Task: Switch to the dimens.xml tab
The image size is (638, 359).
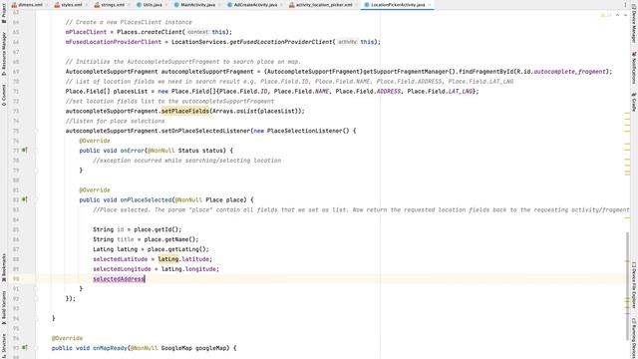Action: [x=29, y=5]
